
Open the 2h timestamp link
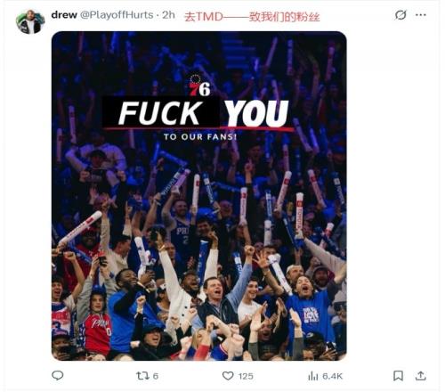tap(168, 15)
